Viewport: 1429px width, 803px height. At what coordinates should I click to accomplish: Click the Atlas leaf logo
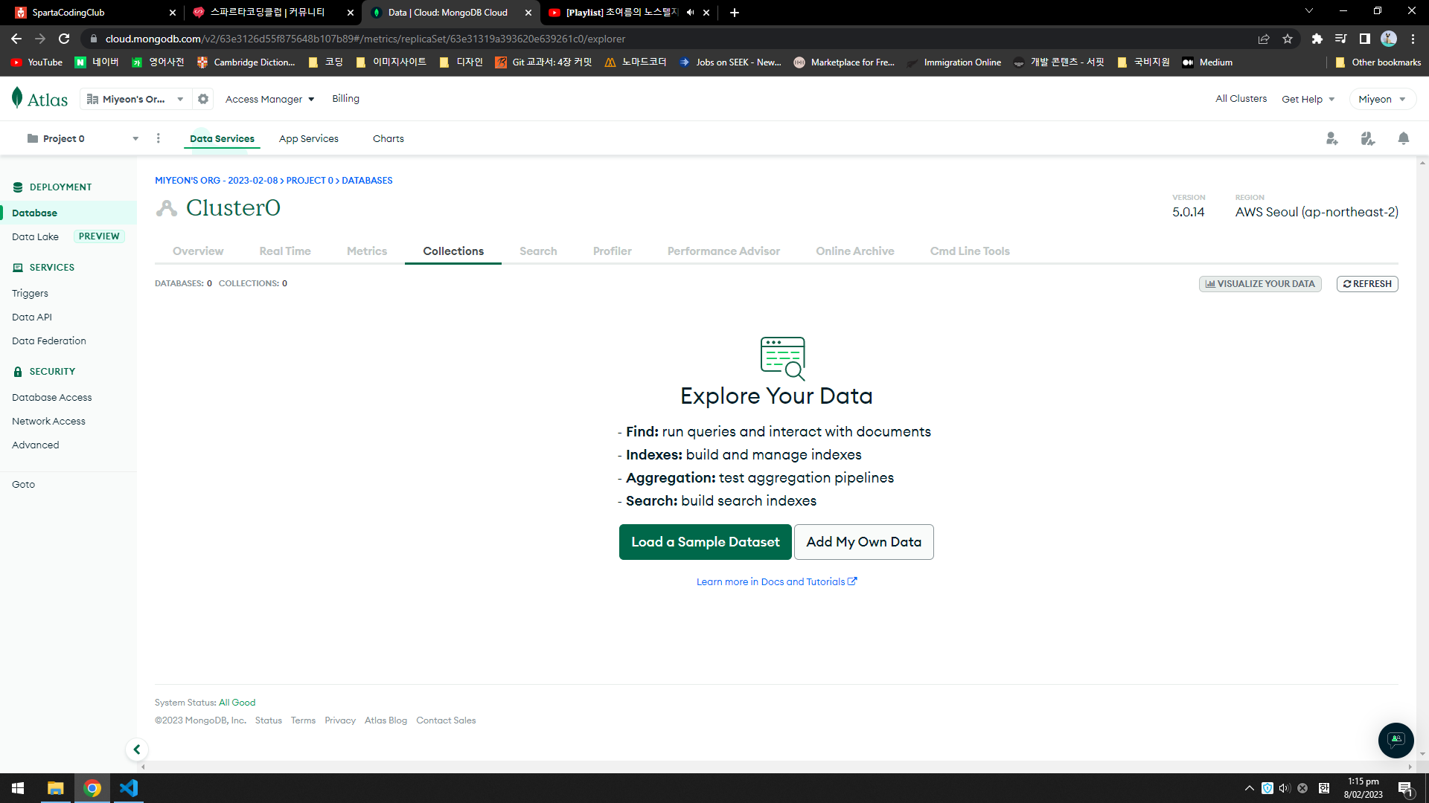click(x=17, y=98)
